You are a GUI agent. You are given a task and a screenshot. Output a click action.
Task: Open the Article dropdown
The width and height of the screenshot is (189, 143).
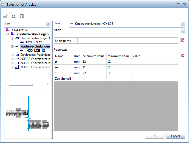coord(183,30)
